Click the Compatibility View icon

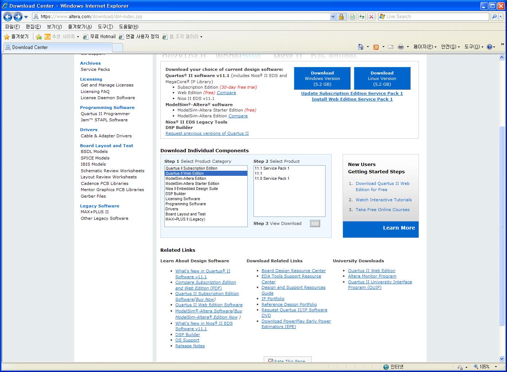coord(352,17)
